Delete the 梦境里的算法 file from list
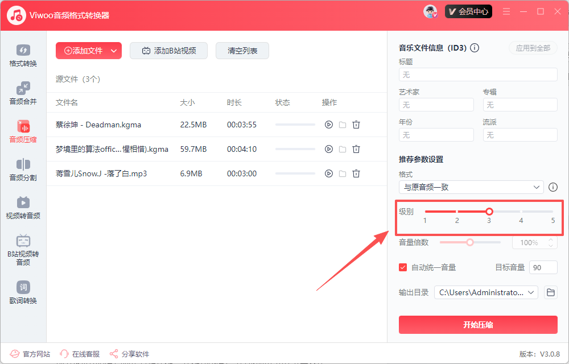Viewport: 569px width, 364px height. (x=356, y=149)
